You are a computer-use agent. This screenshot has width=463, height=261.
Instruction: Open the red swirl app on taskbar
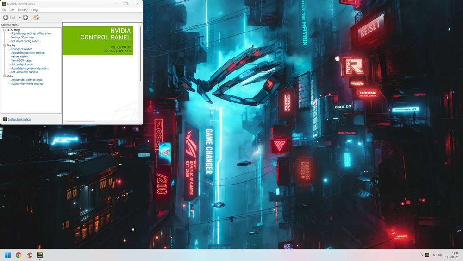[x=29, y=255]
